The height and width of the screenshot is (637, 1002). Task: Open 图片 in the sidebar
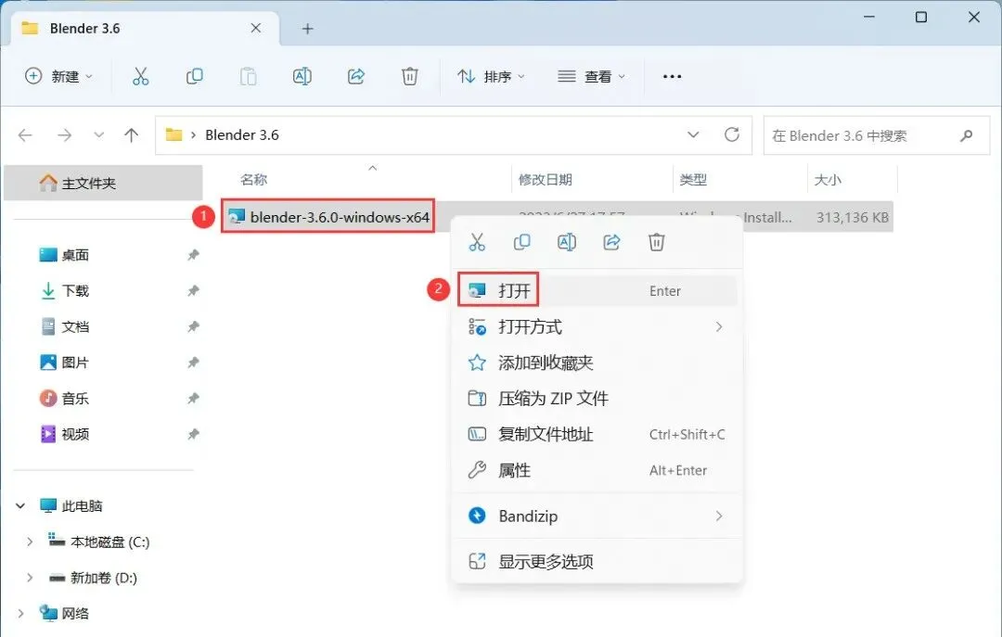tap(75, 363)
